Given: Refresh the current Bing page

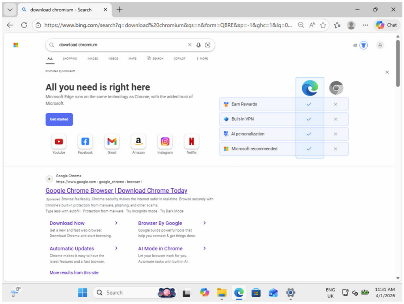Looking at the screenshot, I should (x=24, y=25).
